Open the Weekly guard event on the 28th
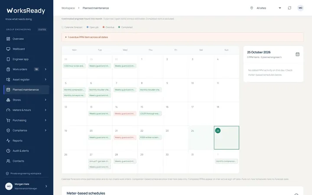 (125, 161)
